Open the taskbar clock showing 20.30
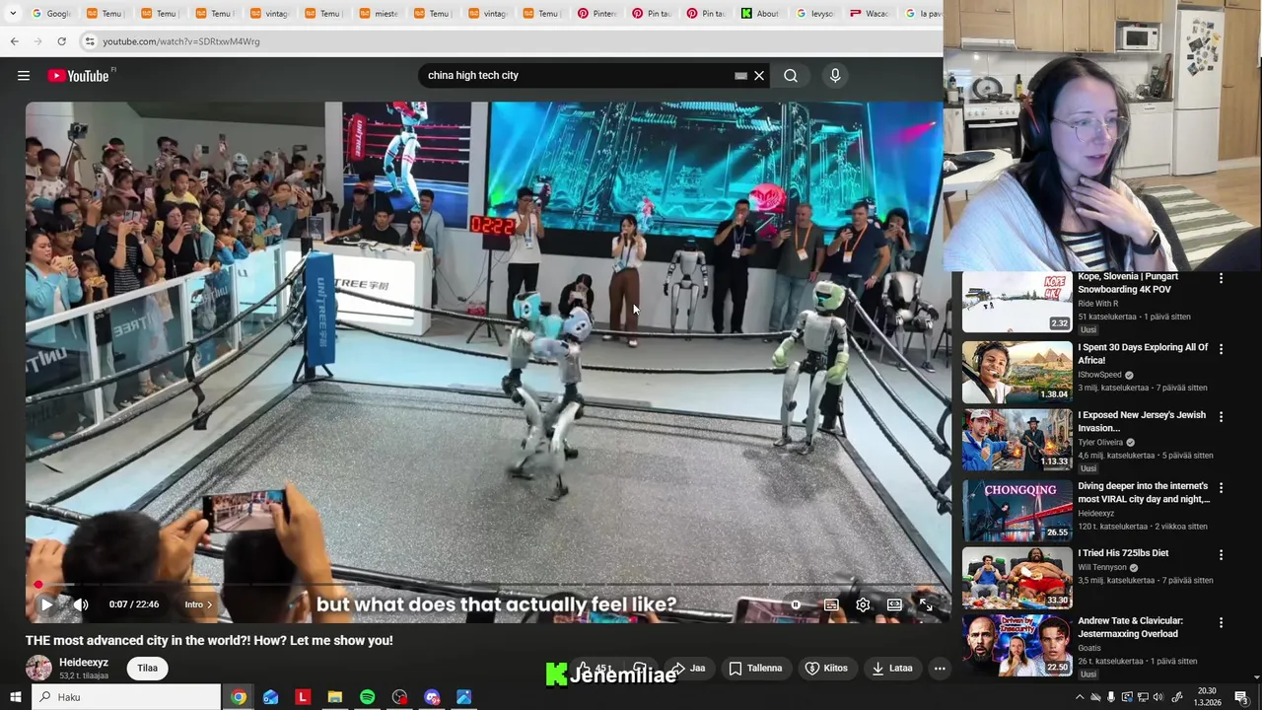The height and width of the screenshot is (710, 1262). pos(1207,697)
